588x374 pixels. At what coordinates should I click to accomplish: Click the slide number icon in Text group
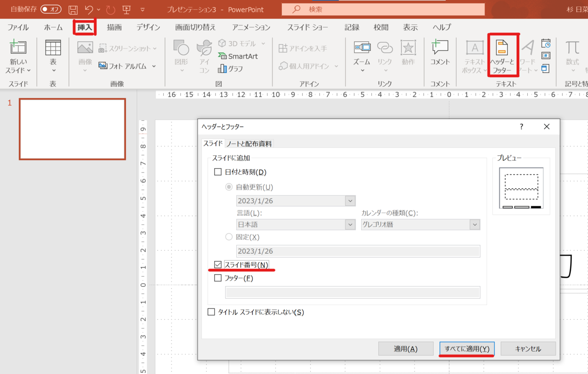click(x=546, y=56)
